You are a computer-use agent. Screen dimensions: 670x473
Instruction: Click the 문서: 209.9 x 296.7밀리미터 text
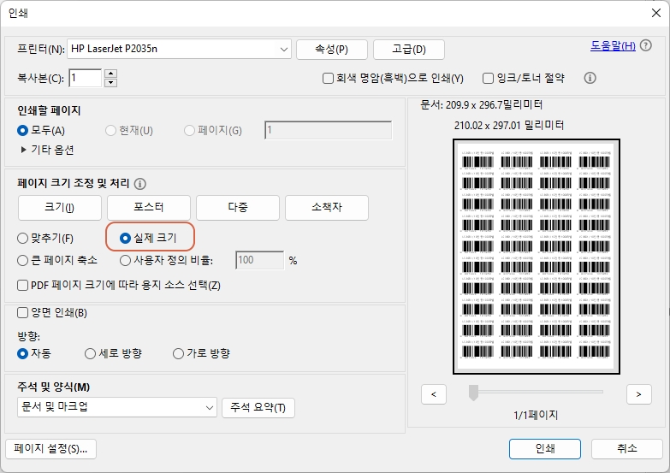click(x=481, y=105)
